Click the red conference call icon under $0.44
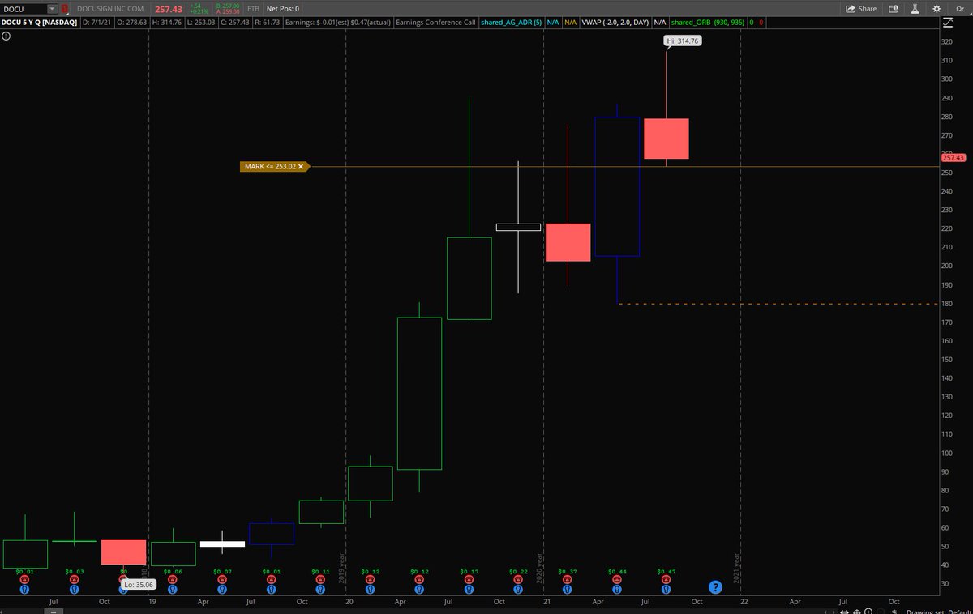The width and height of the screenshot is (973, 614). 617,579
